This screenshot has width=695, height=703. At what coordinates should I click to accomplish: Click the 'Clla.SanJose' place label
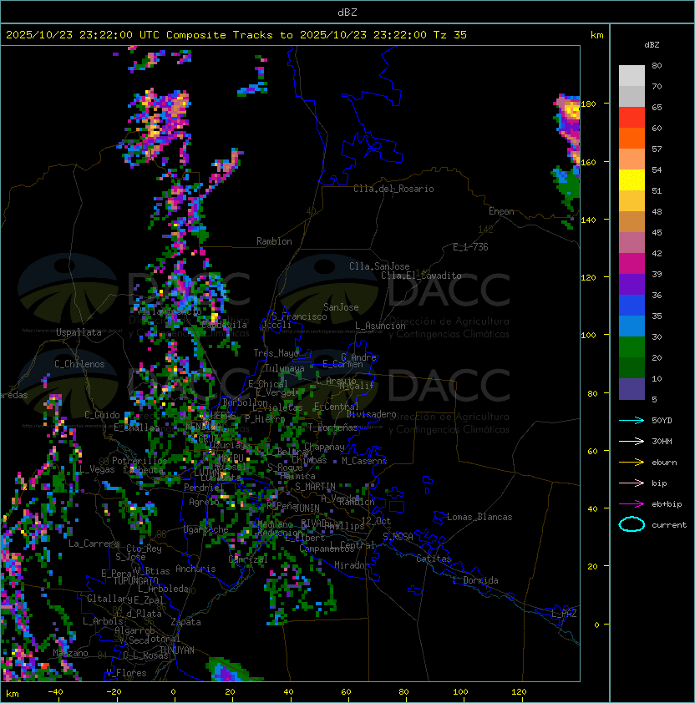coord(379,266)
